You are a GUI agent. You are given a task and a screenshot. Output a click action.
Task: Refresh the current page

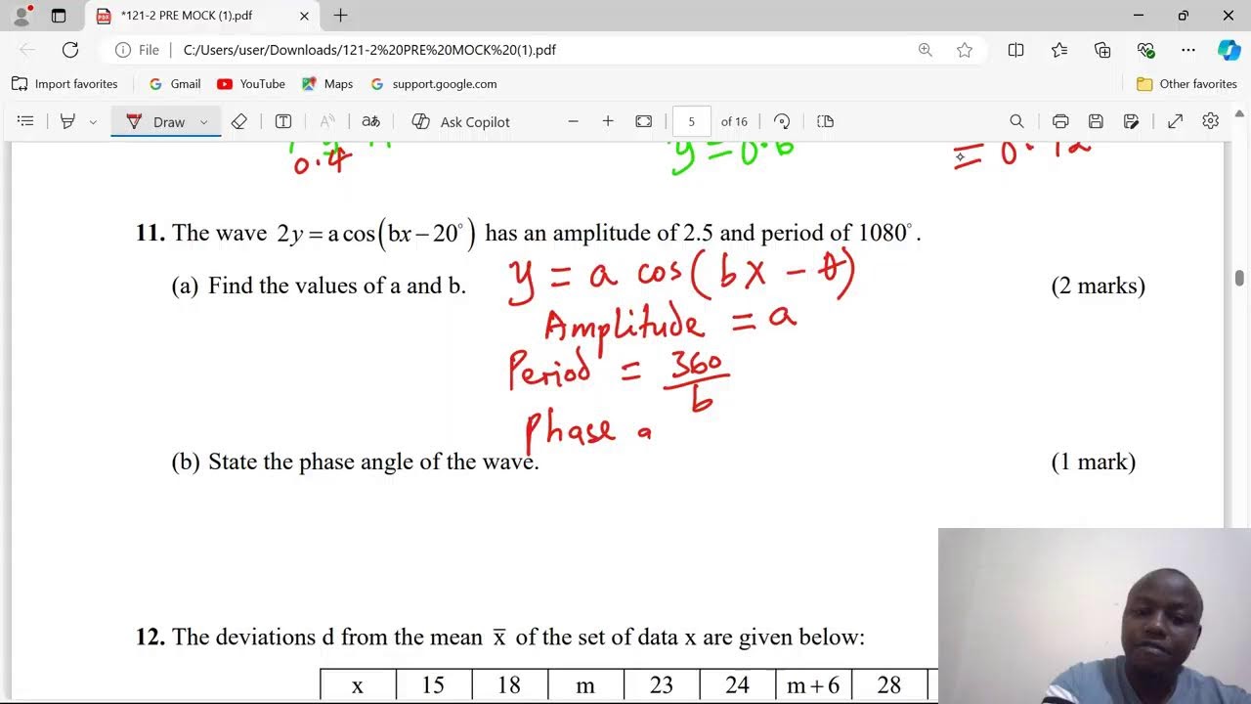(x=70, y=50)
